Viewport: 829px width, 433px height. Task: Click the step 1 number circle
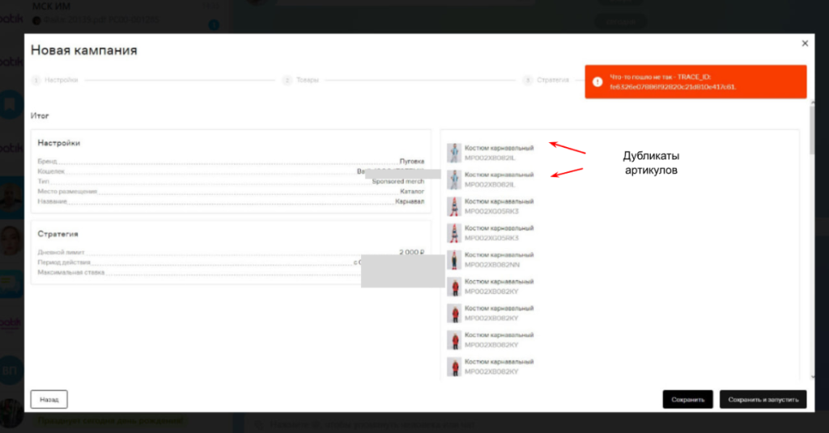[36, 81]
